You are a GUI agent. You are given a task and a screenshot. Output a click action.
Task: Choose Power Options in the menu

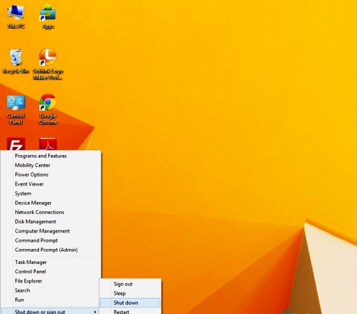tap(51, 174)
